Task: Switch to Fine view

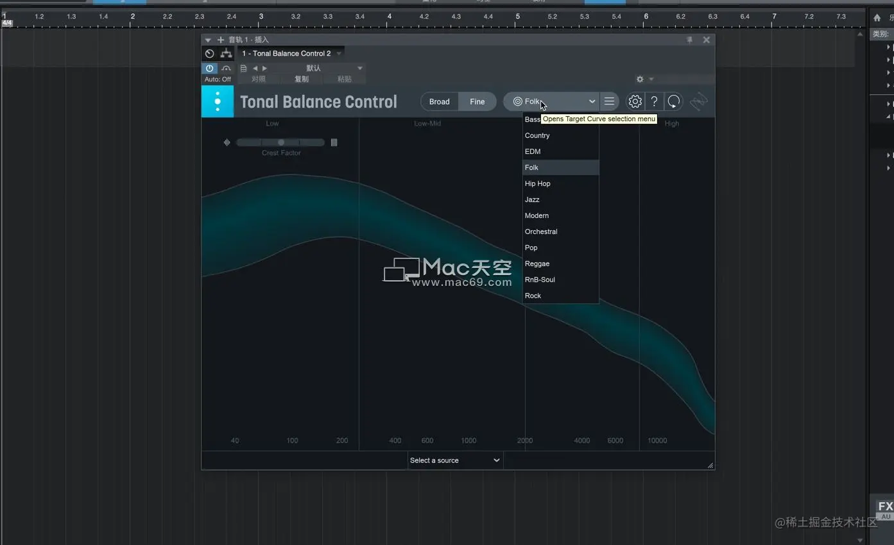Action: [x=477, y=101]
